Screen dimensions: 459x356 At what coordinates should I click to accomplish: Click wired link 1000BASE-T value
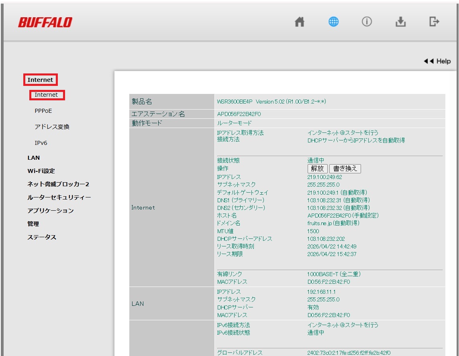334,274
